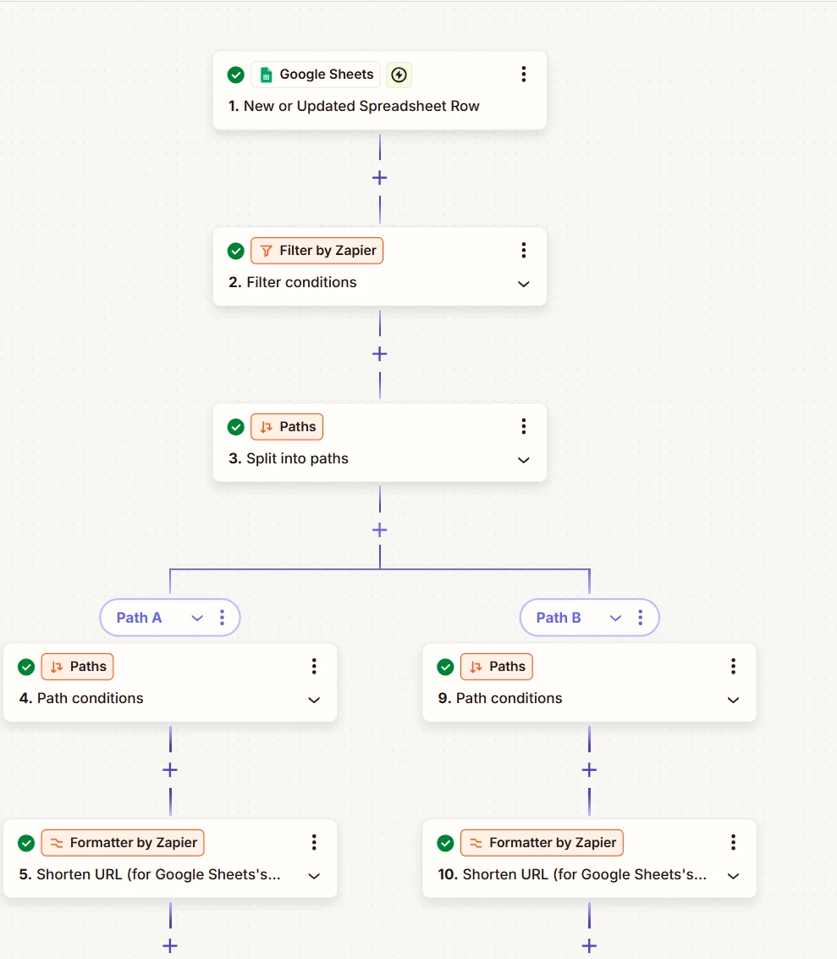Expand step 9 Path conditions chevron
837x959 pixels.
tap(733, 700)
